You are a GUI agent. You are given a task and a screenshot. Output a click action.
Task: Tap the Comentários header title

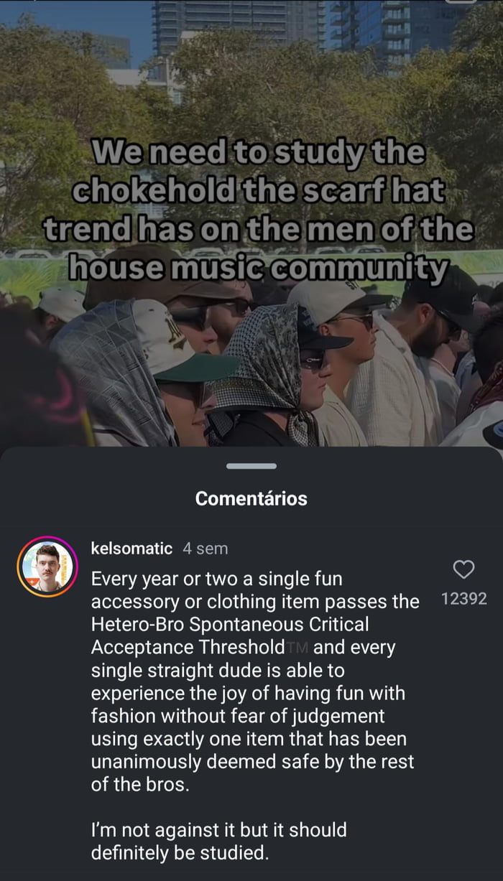pyautogui.click(x=251, y=498)
